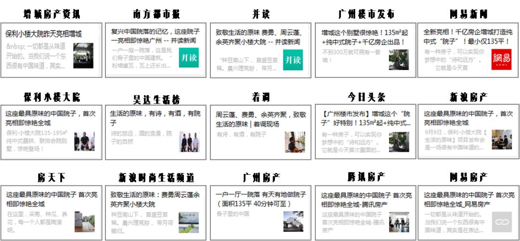Viewport: 520px width, 241px height.
Task: Open the 保利小楼大院昨天亮相增城 article title
Action: [x=43, y=34]
